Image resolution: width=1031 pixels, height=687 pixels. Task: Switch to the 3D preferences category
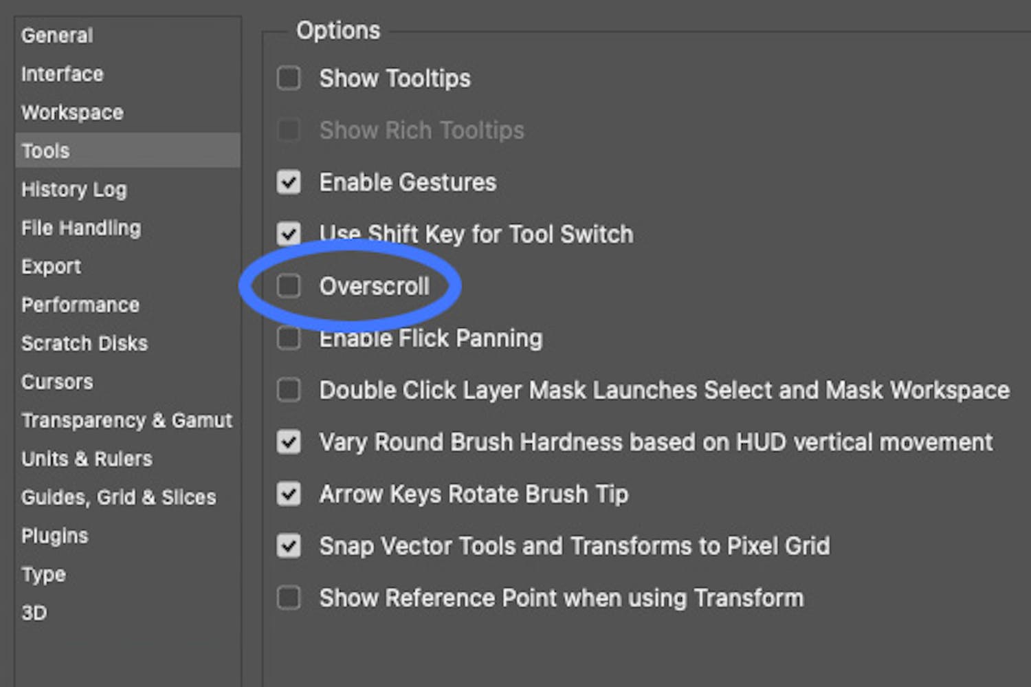(x=33, y=612)
